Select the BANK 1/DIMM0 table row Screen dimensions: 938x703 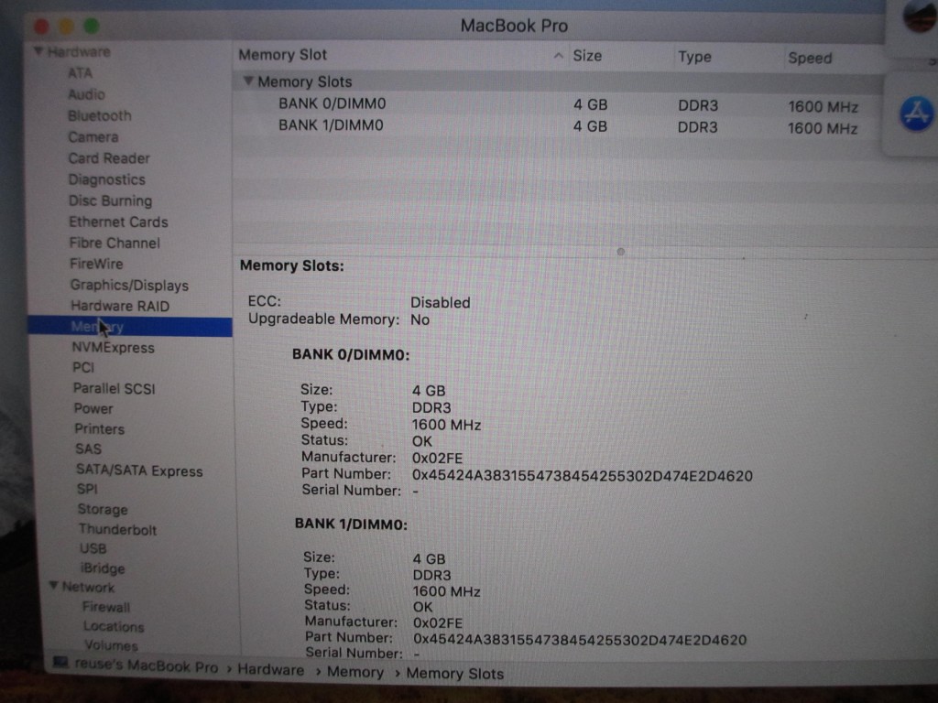tap(556, 126)
